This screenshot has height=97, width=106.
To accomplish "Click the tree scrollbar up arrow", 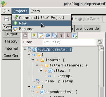I will pyautogui.click(x=102, y=48).
